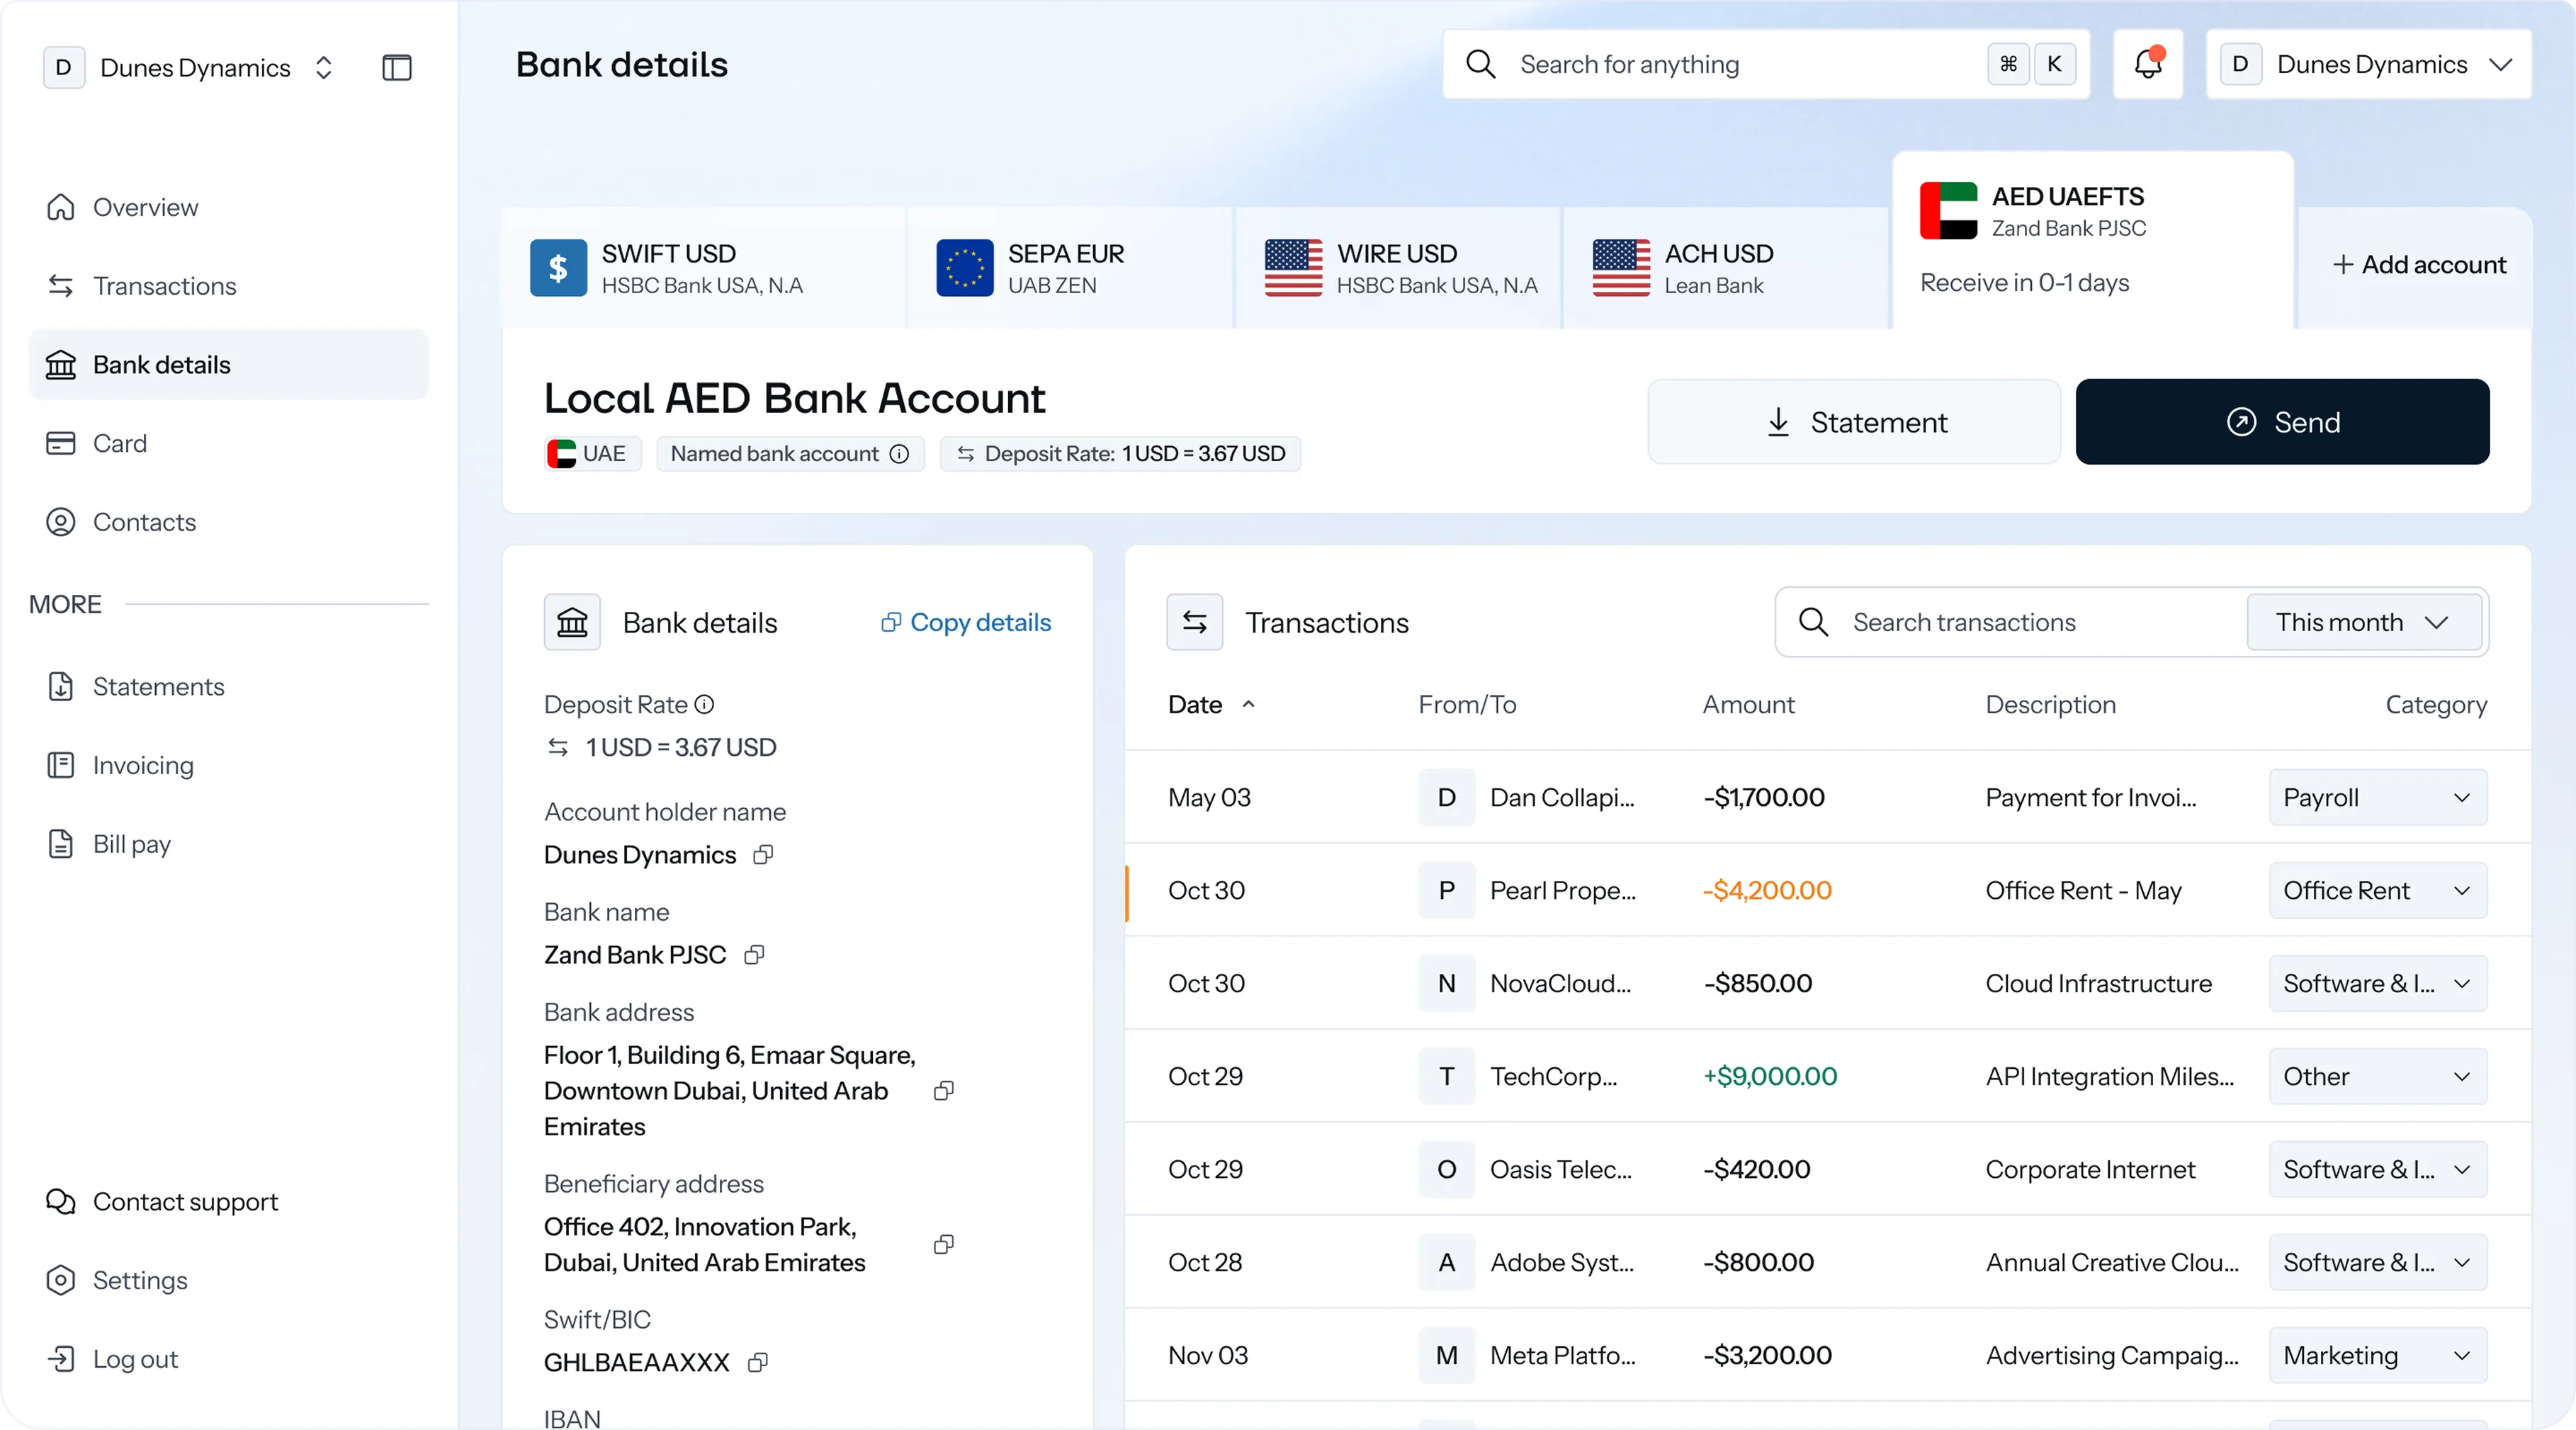Open Card in the sidebar
Screen dimensions: 2576x1430
tap(228, 443)
